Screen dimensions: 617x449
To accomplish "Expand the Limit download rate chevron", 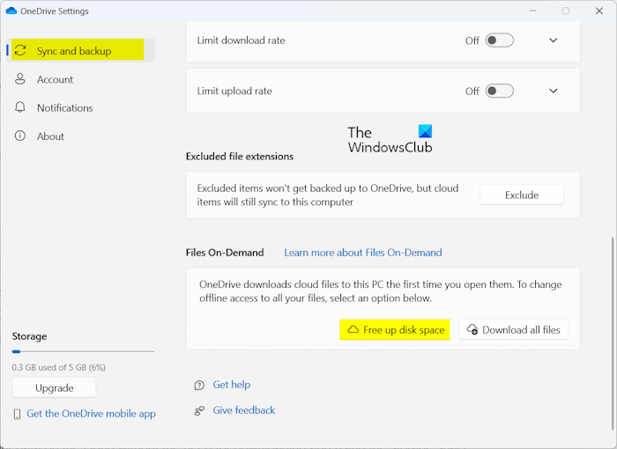I will [554, 40].
